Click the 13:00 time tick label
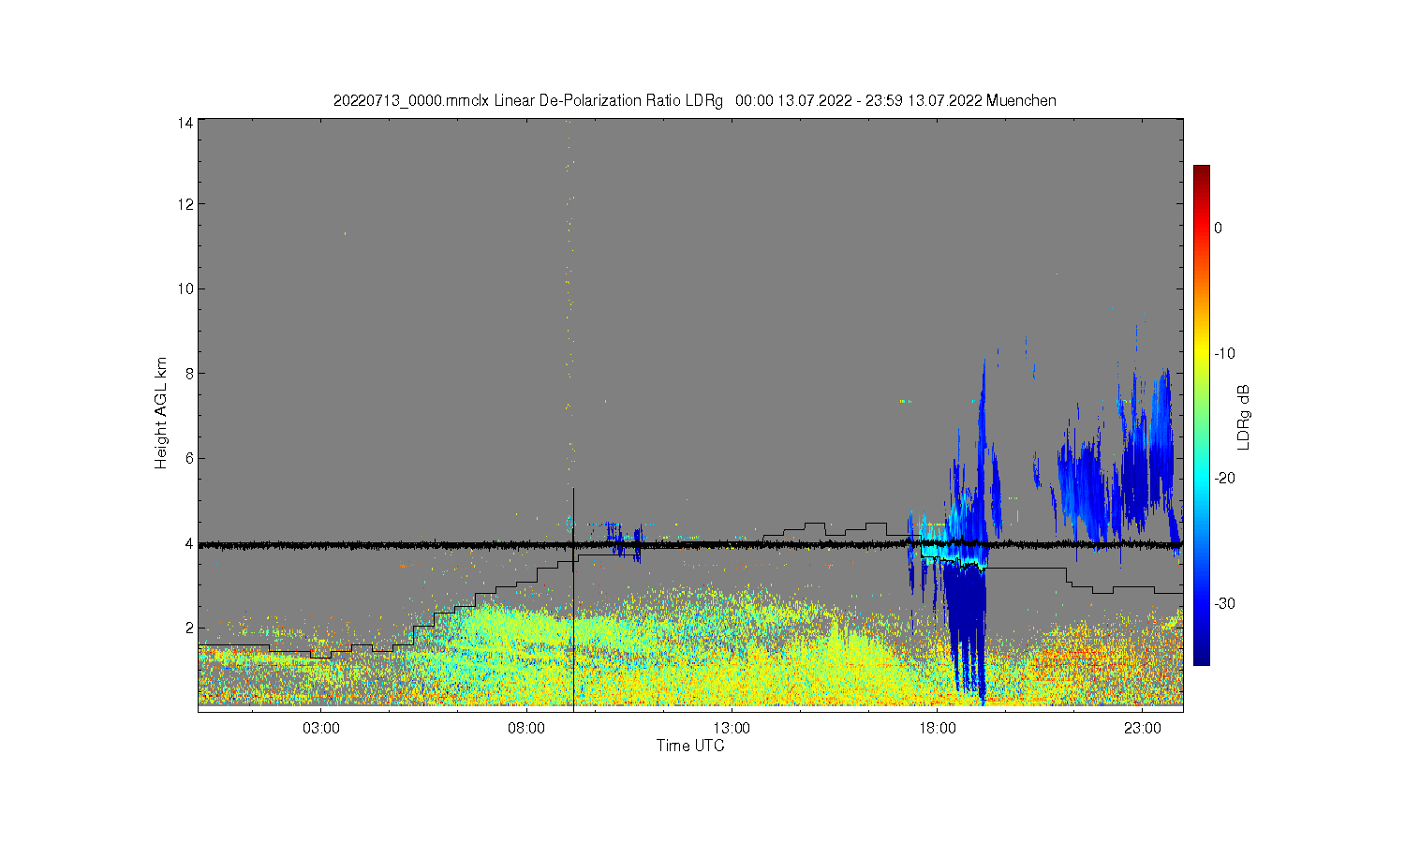Viewport: 1405px width, 843px height. pos(732,729)
